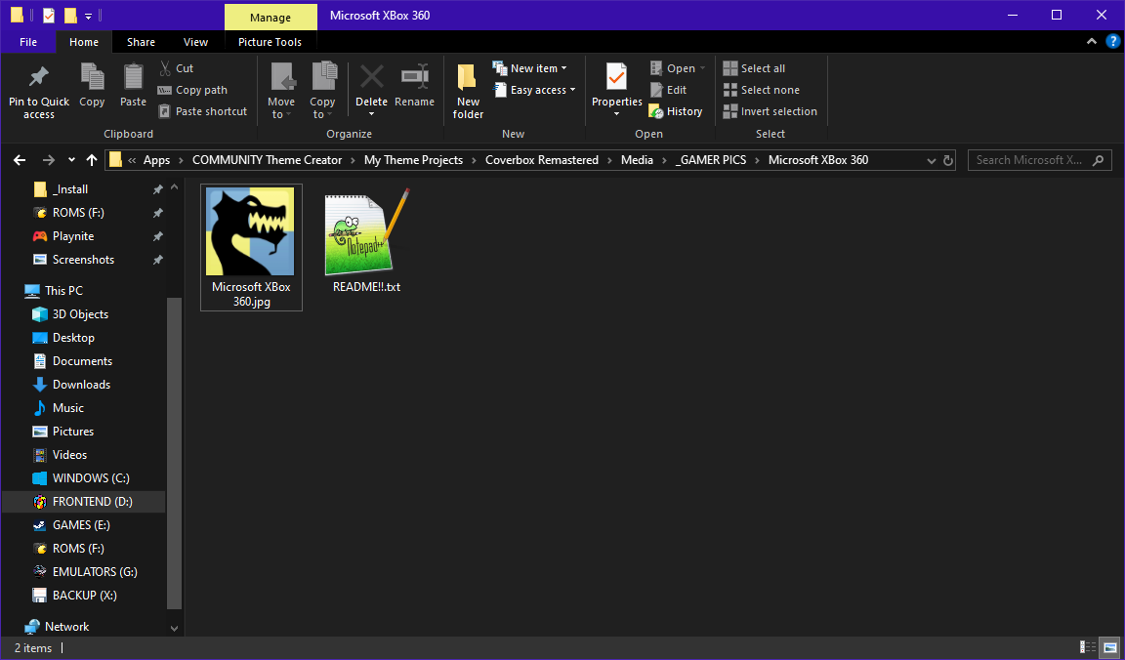Click Coverbox Remastered breadcrumb
Screen dimensions: 1125x660
[x=542, y=160]
